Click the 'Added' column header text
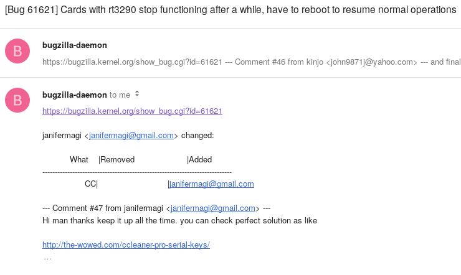This screenshot has height=275, width=461. tap(200, 160)
